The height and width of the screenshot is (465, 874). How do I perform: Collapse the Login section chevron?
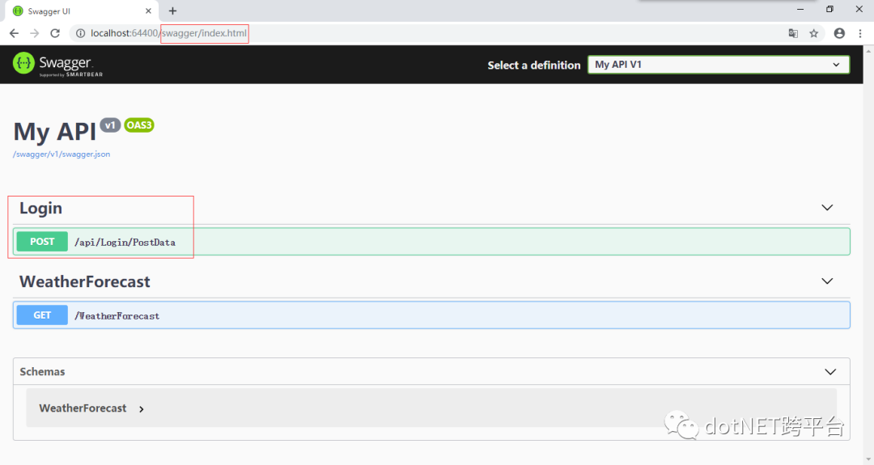827,208
